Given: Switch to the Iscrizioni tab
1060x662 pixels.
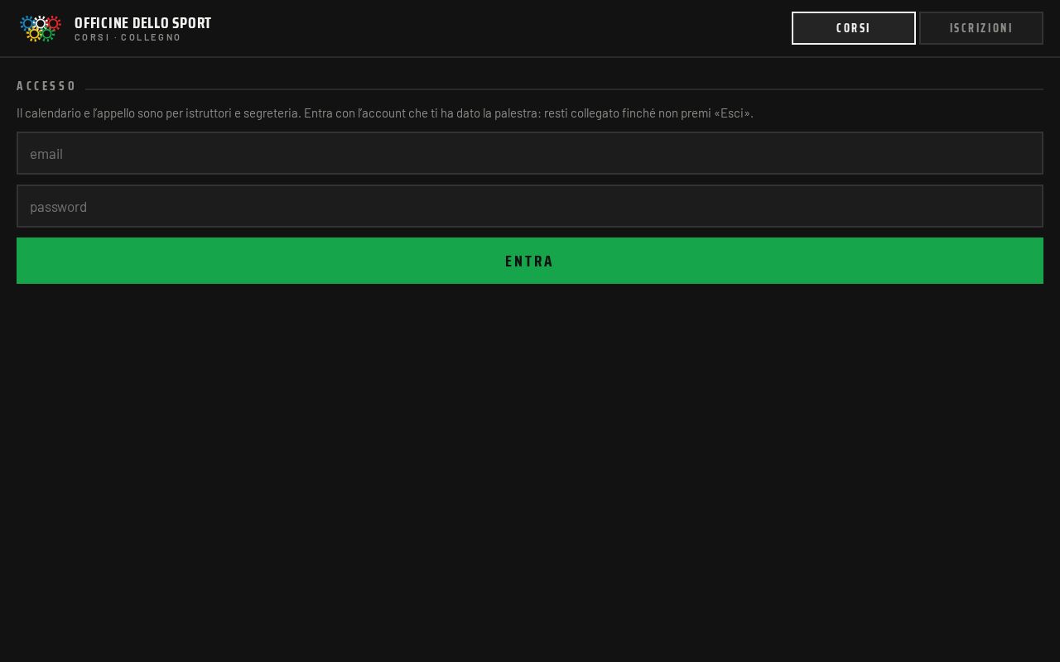Looking at the screenshot, I should point(981,28).
